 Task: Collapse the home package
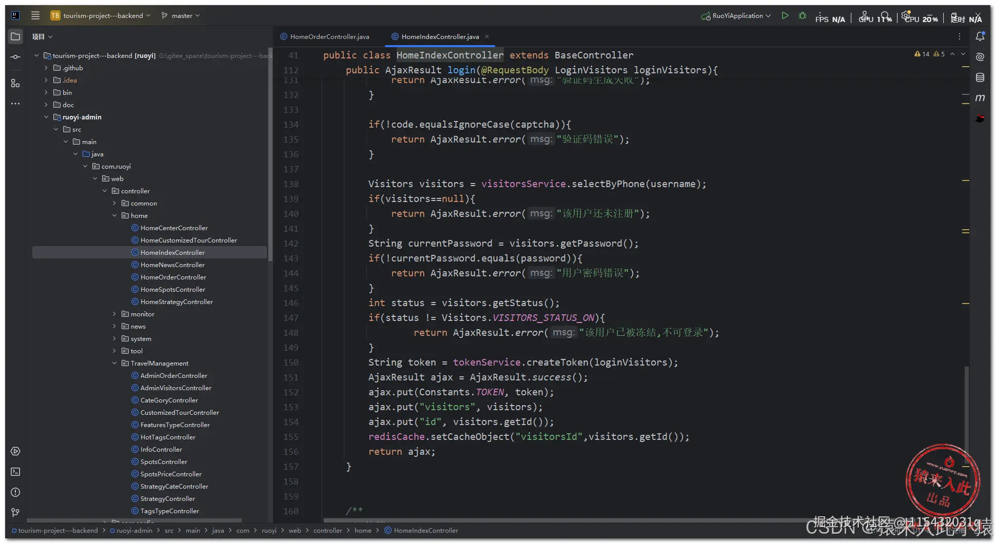(114, 215)
